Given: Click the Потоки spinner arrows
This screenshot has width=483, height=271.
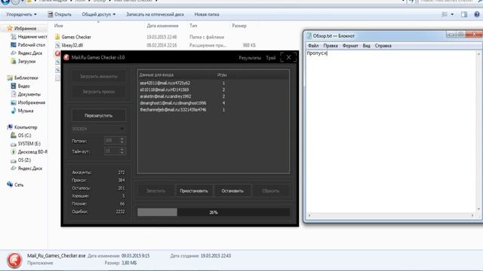Looking at the screenshot, I should coord(122,141).
